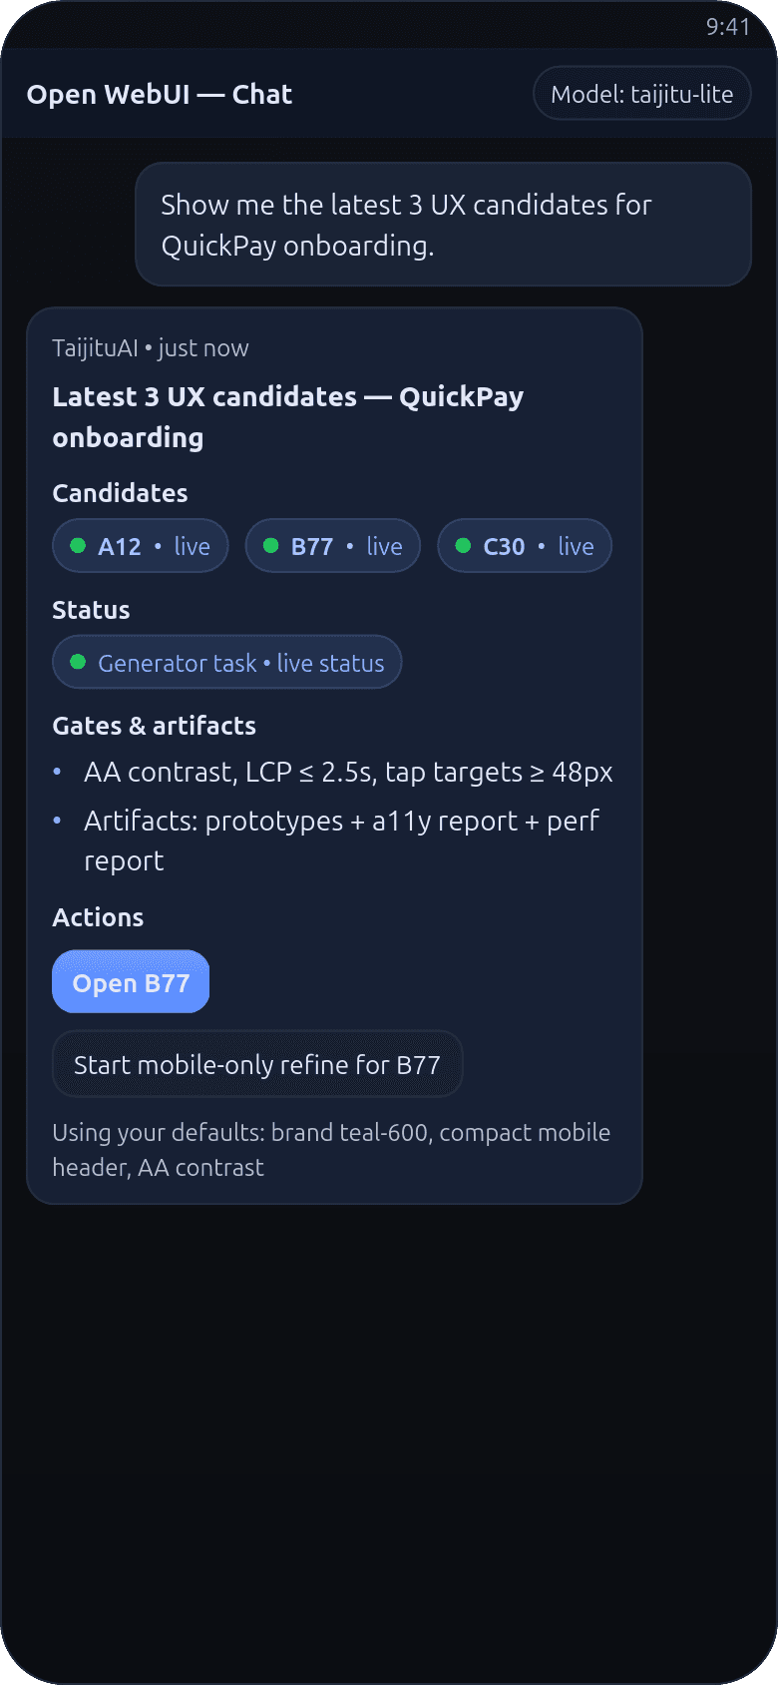Open the B77 candidate chip
The image size is (778, 1685).
[x=333, y=546]
